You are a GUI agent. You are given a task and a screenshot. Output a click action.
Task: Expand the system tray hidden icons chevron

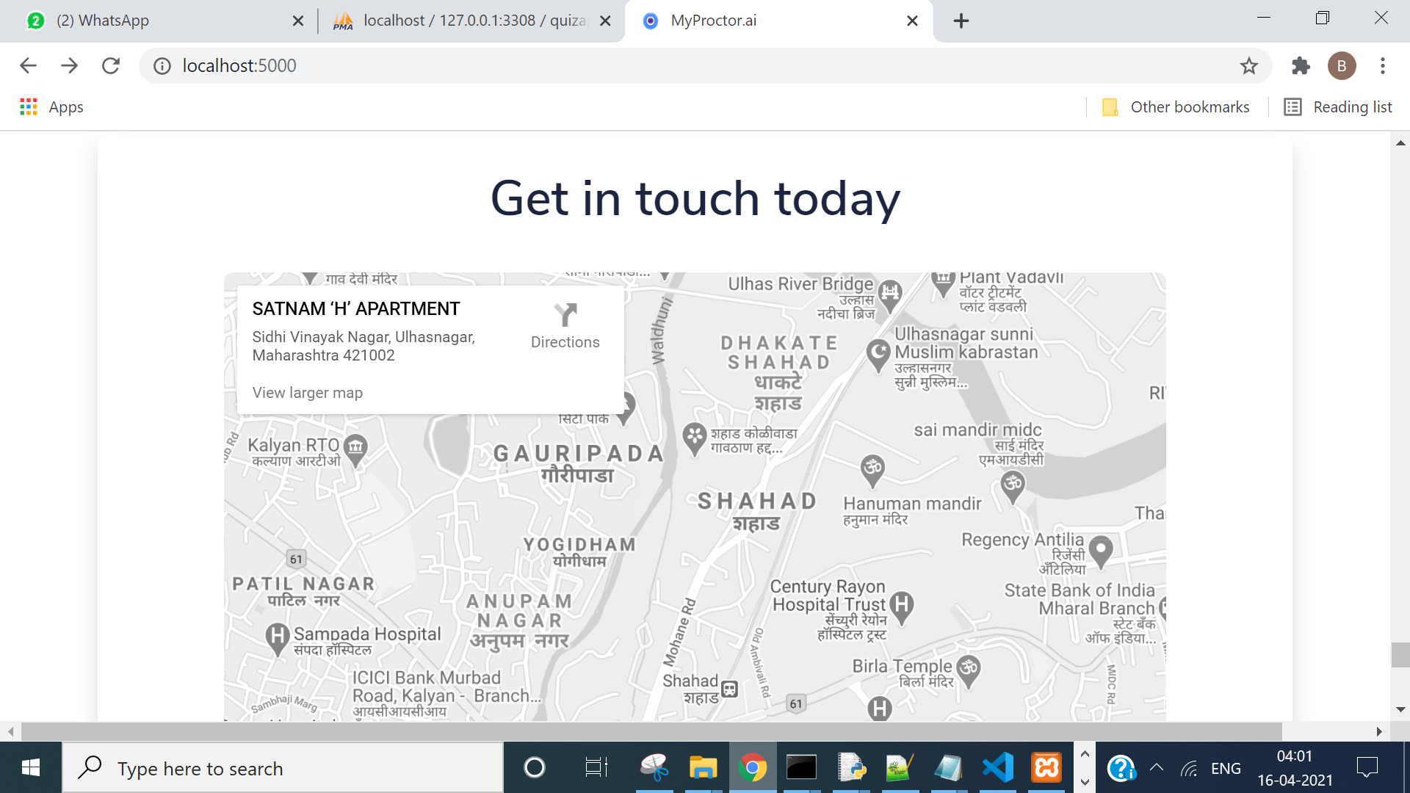[1156, 768]
